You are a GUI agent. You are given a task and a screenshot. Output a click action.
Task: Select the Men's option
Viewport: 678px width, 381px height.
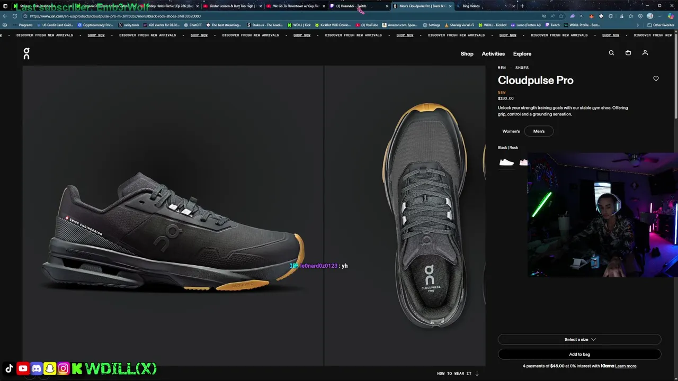(539, 131)
